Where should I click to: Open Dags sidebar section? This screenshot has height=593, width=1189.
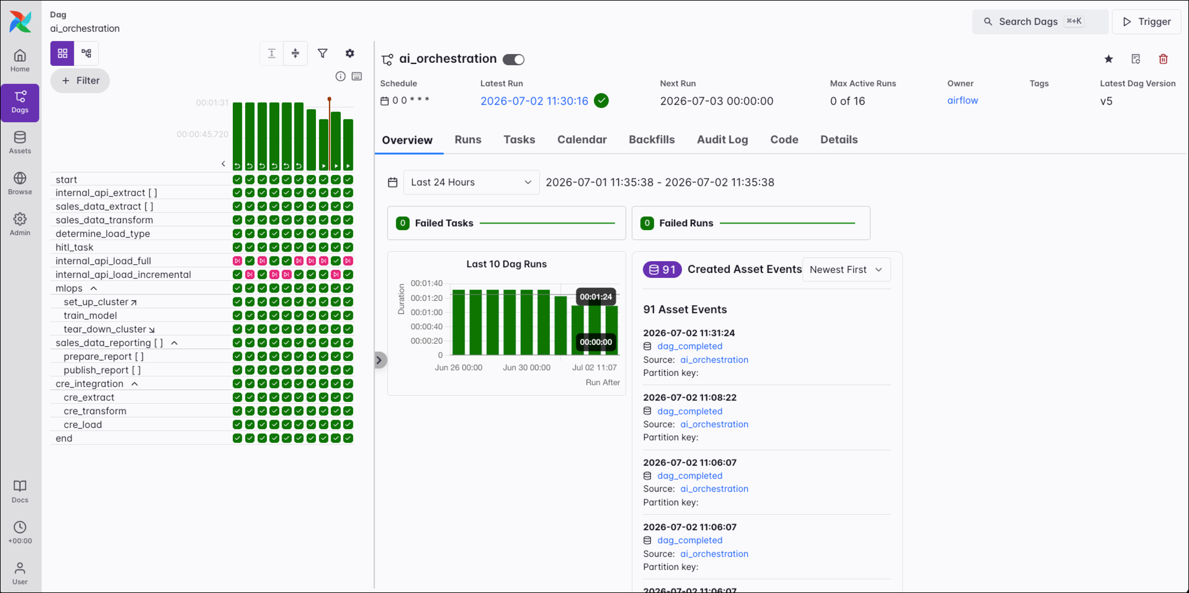(20, 102)
